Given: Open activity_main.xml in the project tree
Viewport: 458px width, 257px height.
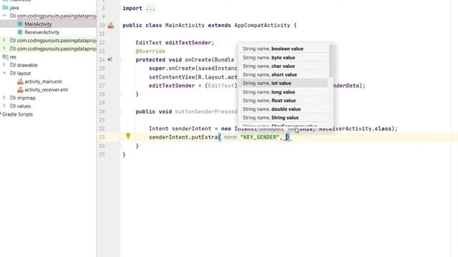Looking at the screenshot, I should point(43,81).
